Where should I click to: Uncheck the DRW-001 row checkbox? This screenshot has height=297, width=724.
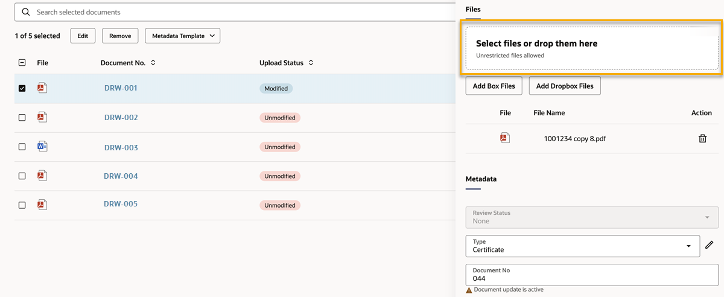coord(22,88)
